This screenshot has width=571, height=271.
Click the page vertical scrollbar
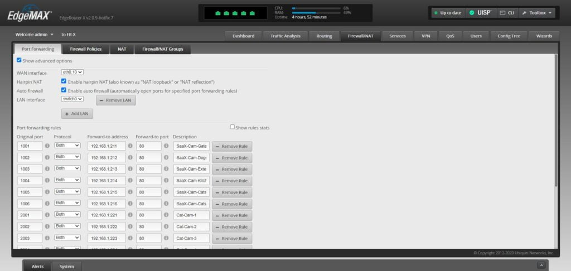point(556,120)
